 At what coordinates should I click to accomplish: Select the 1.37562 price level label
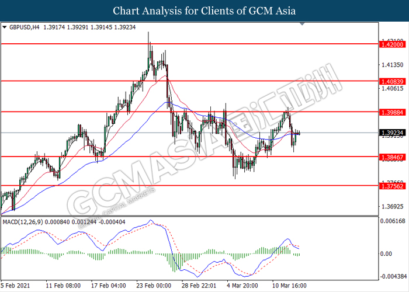pyautogui.click(x=392, y=186)
